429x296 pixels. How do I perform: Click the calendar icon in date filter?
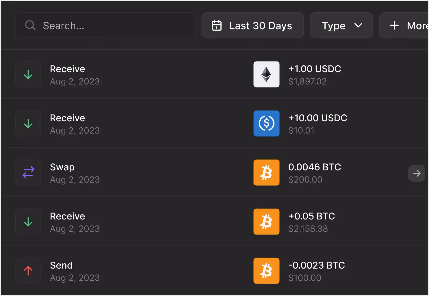[216, 26]
